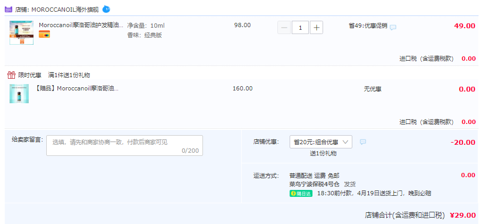Open the Moroccanoil摩洛哥油护发精油 product link
Viewport: 482px width, 224px height.
[x=81, y=25]
